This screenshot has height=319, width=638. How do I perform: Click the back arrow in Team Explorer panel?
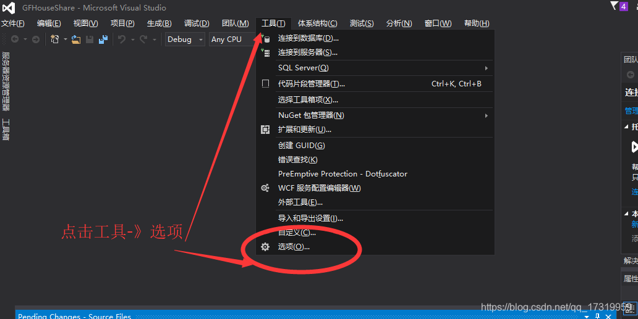tap(630, 75)
